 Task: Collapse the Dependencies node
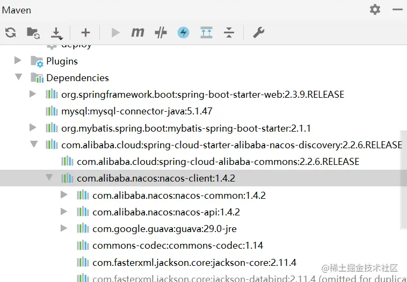click(18, 77)
